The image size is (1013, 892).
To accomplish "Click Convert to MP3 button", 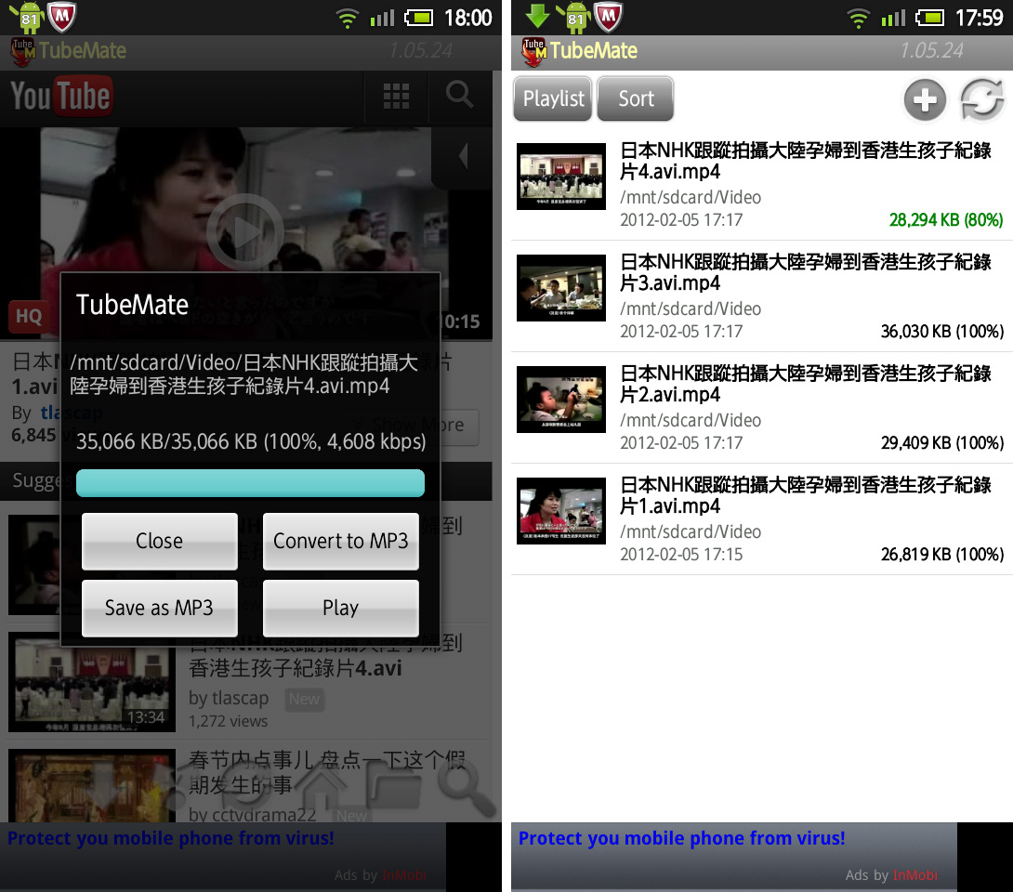I will point(340,541).
